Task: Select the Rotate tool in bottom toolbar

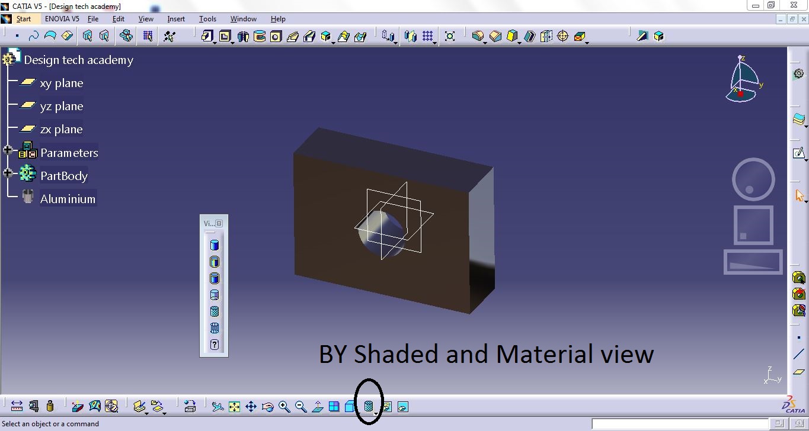Action: point(268,407)
